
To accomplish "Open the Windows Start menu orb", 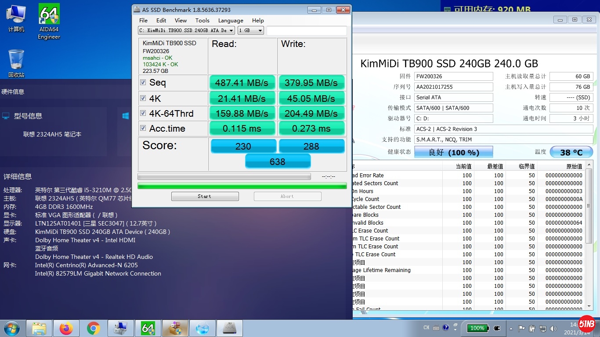I will 12,328.
